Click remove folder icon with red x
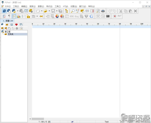Screen dimensions: 151x123 tap(6, 28)
